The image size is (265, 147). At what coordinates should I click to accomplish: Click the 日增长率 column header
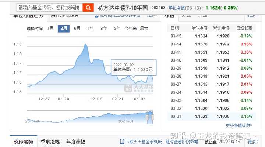pos(244,28)
